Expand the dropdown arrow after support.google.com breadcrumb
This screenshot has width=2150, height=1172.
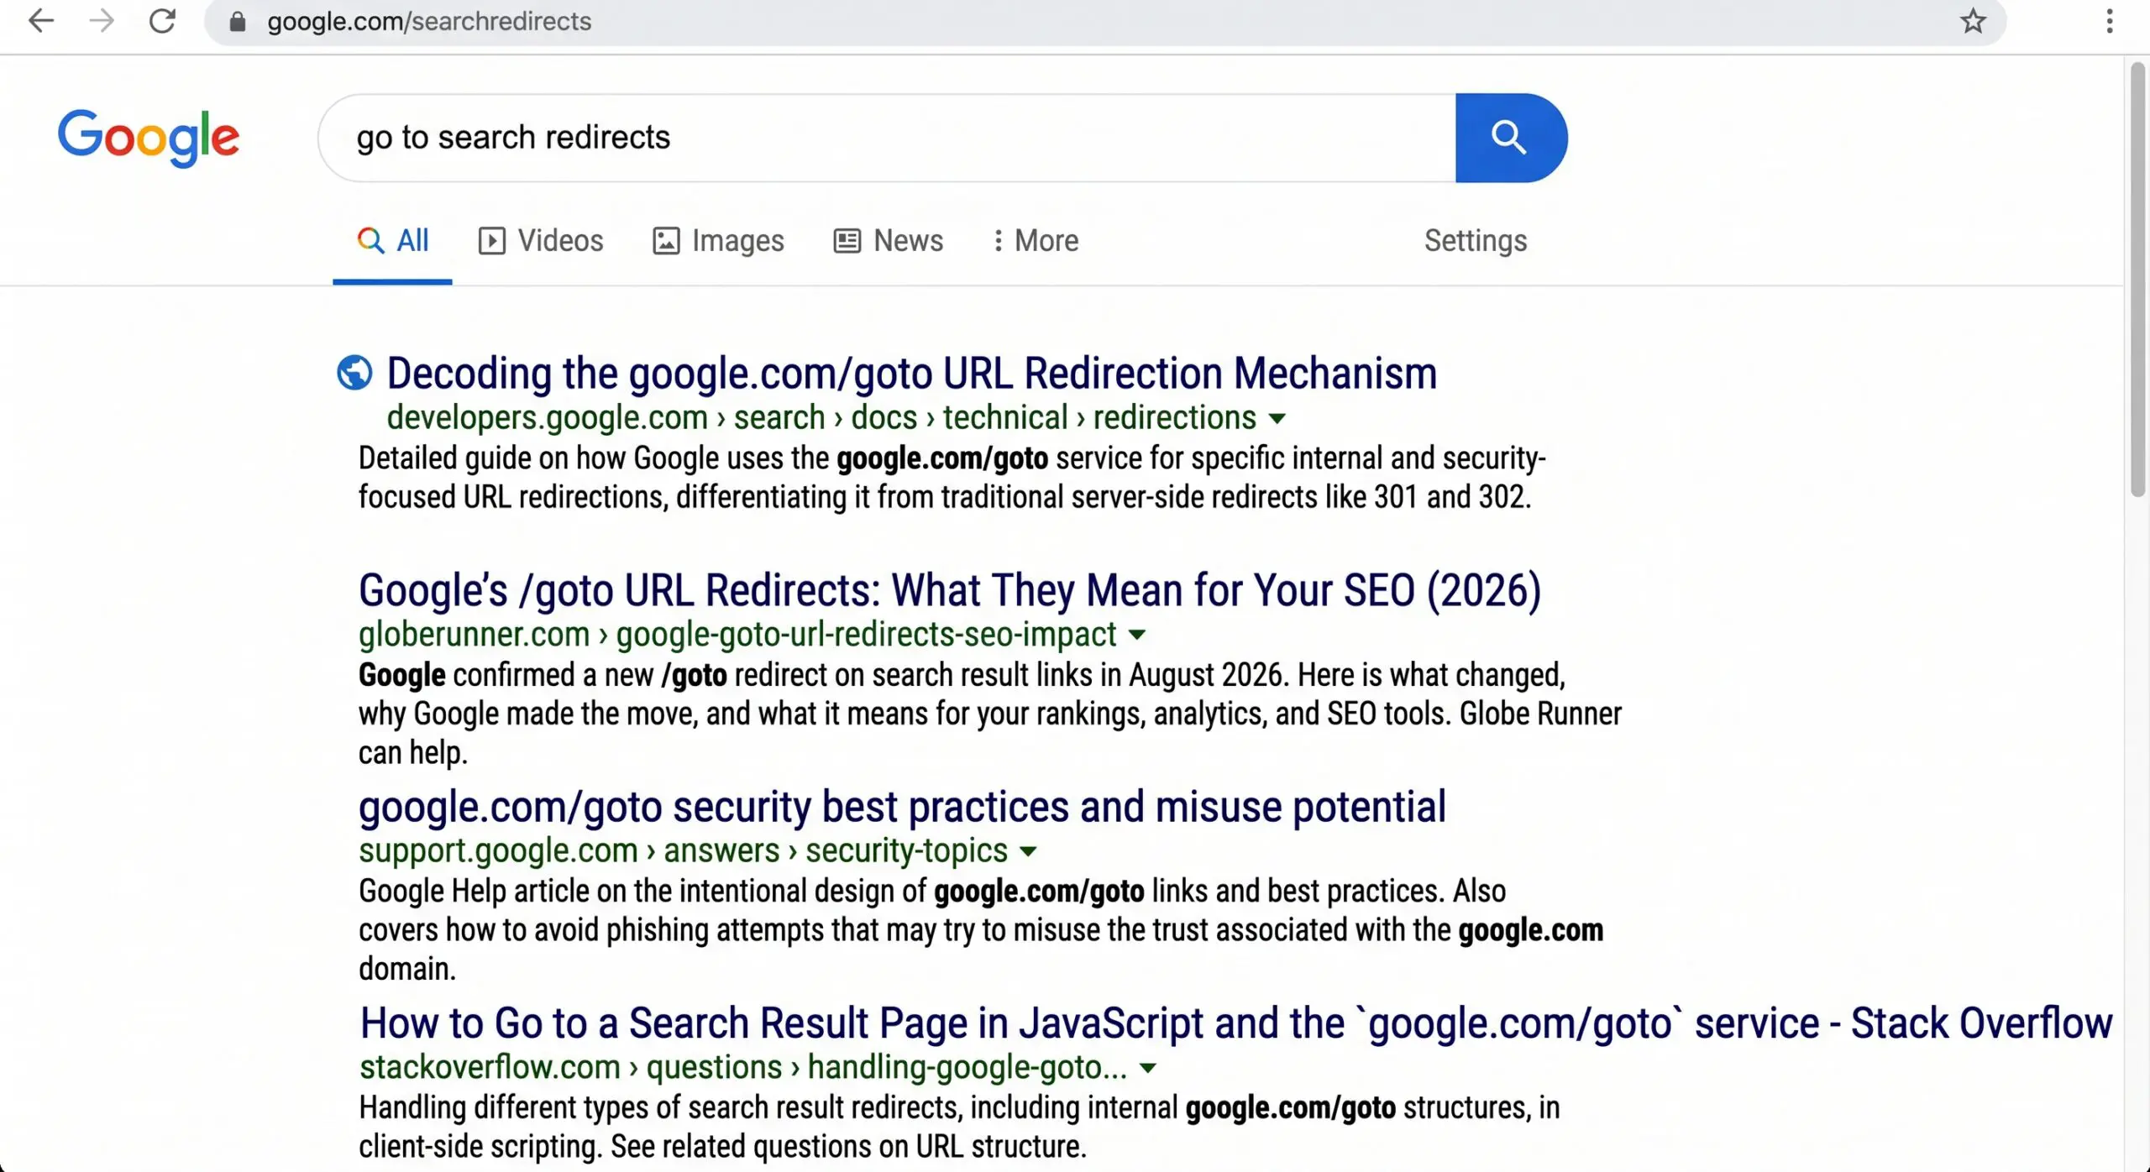(x=1027, y=851)
